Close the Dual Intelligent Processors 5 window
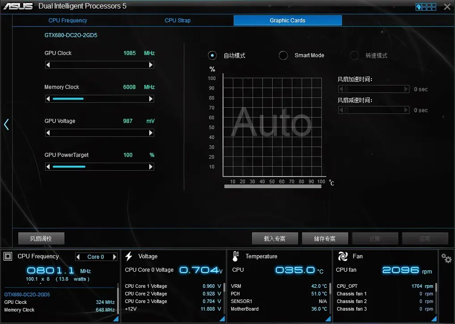The image size is (455, 324). (x=447, y=7)
